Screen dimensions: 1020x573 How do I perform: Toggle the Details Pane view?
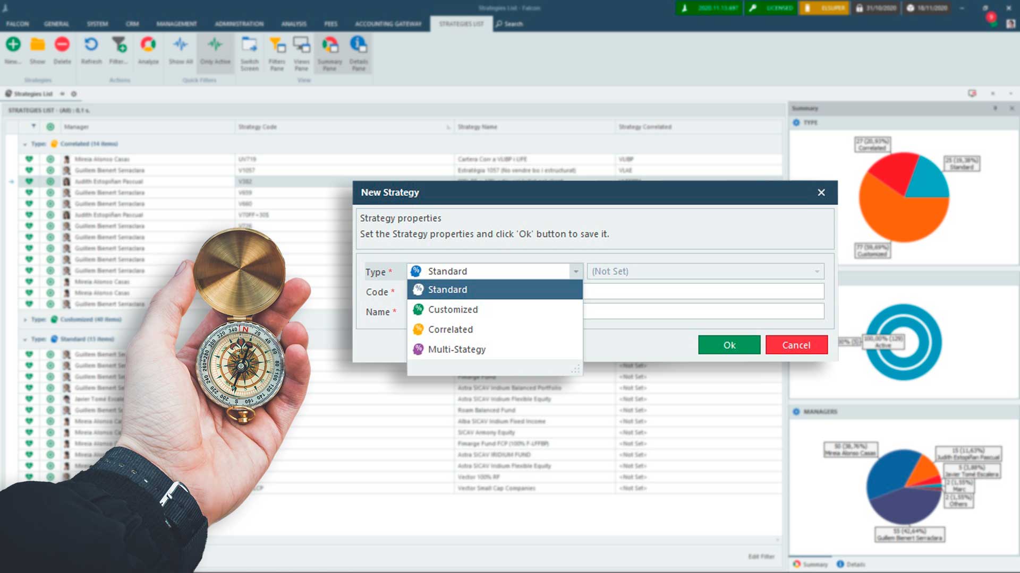click(x=359, y=45)
